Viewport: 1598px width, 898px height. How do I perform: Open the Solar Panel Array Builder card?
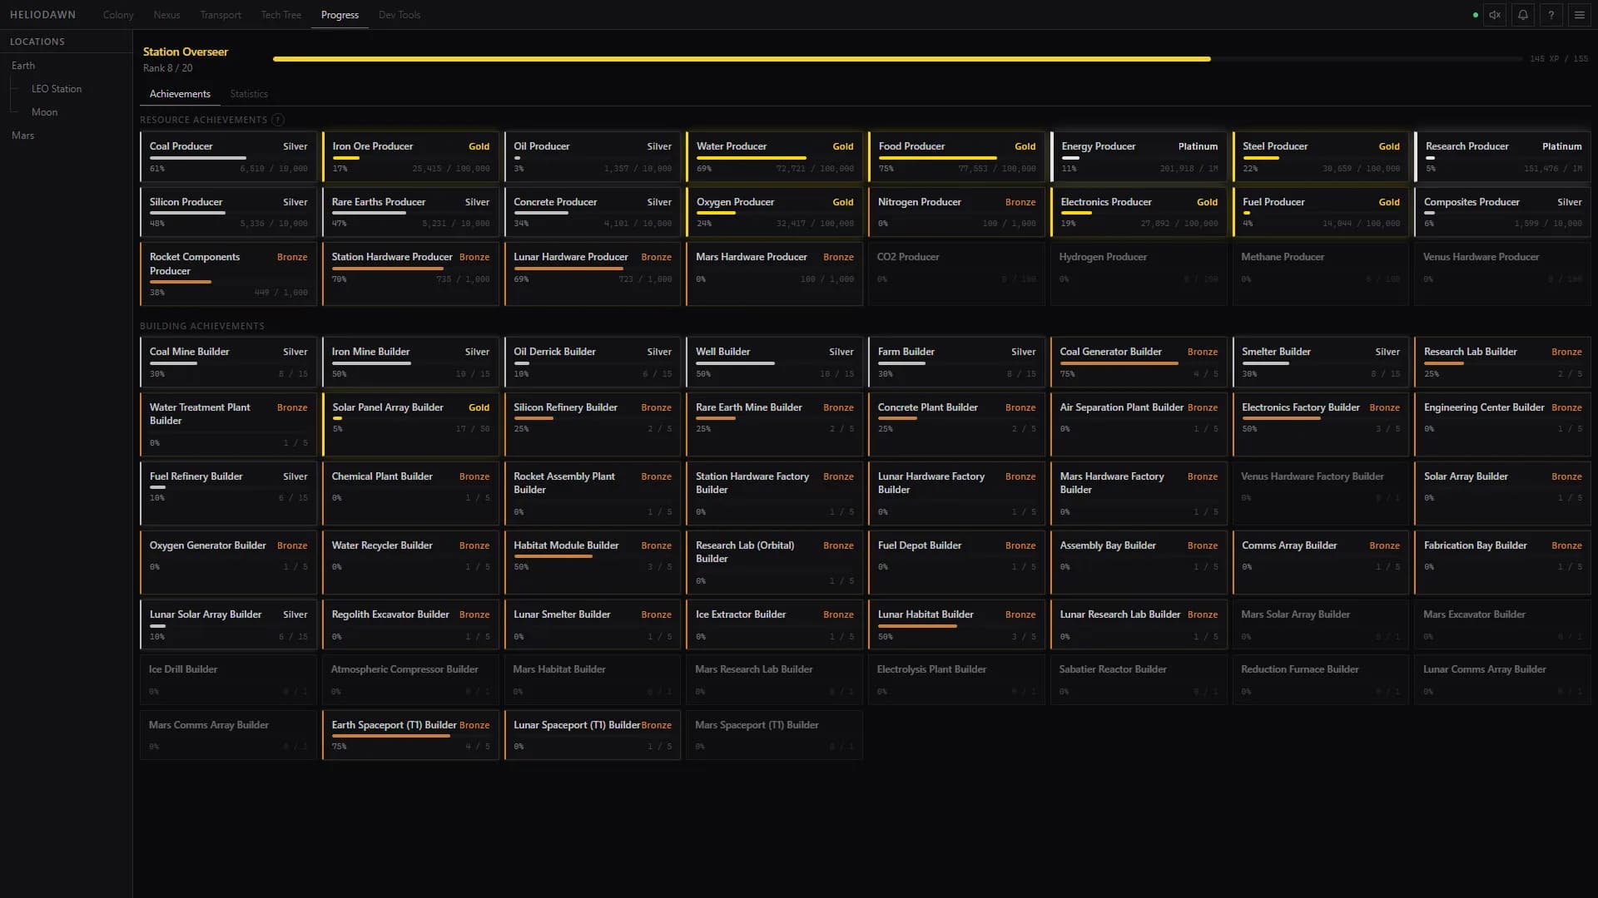coord(410,424)
